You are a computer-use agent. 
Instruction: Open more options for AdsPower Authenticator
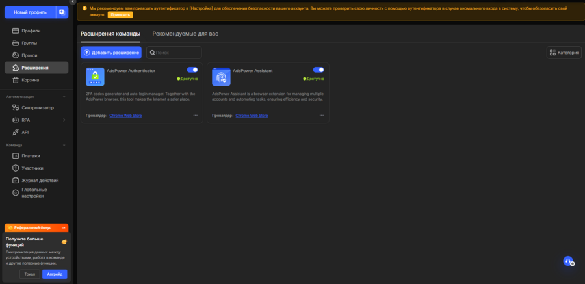click(195, 116)
